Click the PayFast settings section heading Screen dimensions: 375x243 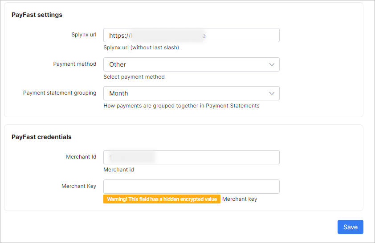[37, 15]
